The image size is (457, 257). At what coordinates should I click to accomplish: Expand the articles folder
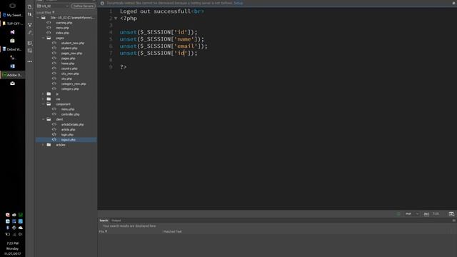(44, 145)
